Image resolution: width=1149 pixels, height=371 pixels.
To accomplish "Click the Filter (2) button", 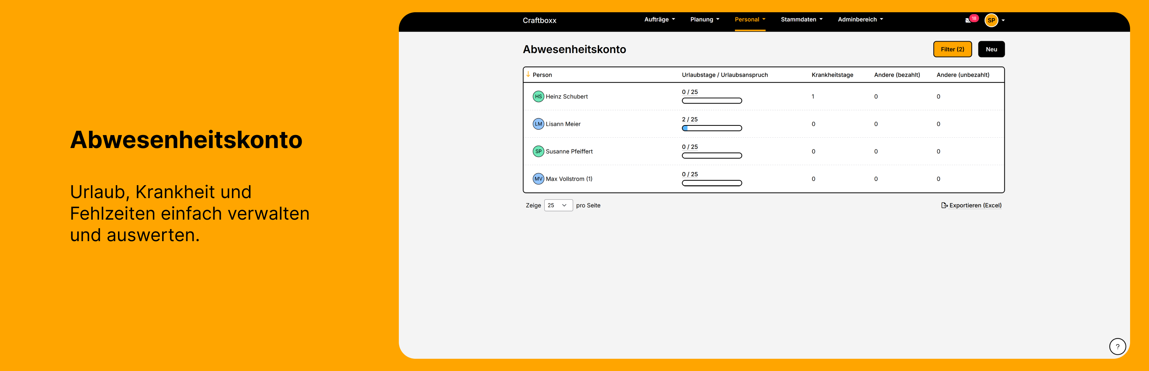I will coord(952,49).
